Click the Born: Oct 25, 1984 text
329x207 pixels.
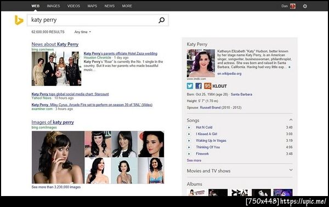pos(207,94)
